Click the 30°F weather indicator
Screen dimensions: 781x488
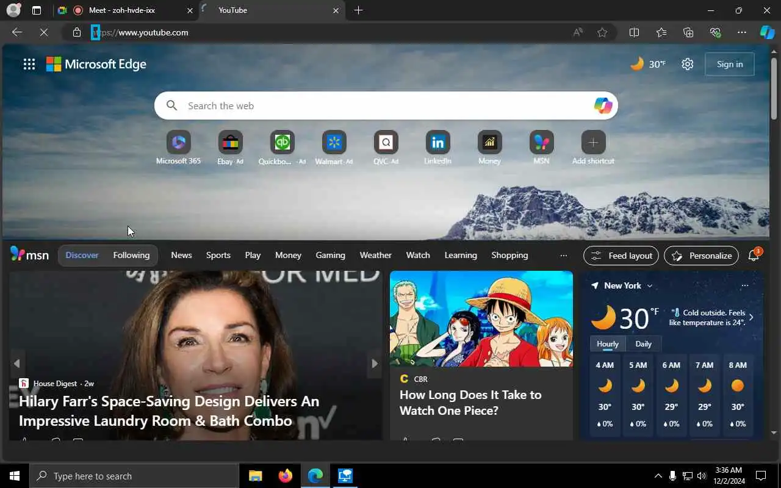pos(648,64)
